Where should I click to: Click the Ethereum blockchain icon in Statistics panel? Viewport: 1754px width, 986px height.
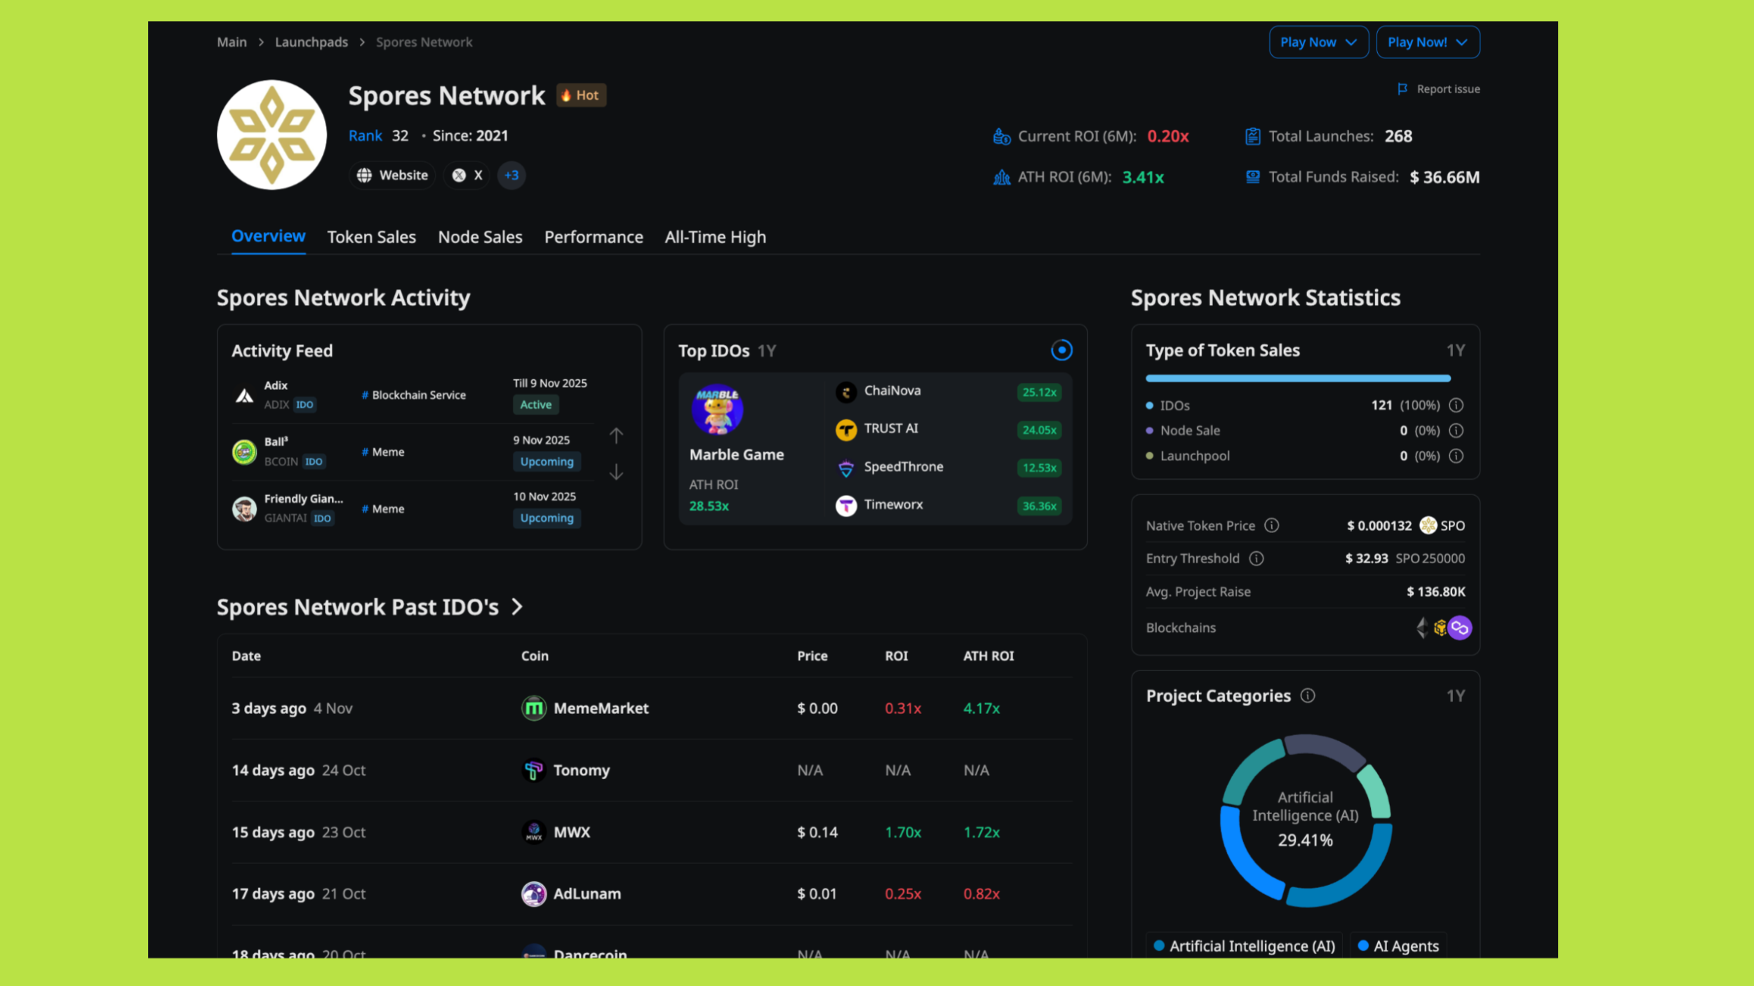point(1423,628)
